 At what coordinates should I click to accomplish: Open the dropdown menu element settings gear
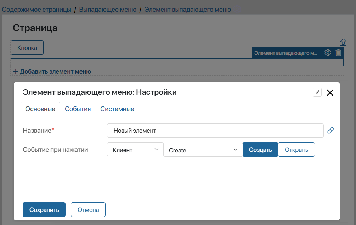tap(328, 53)
